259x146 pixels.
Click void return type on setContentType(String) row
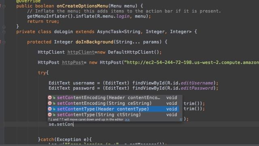coord(172,114)
